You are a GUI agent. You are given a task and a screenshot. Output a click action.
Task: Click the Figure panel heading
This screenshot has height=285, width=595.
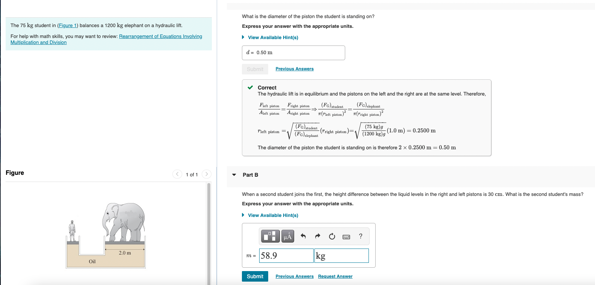coord(15,173)
